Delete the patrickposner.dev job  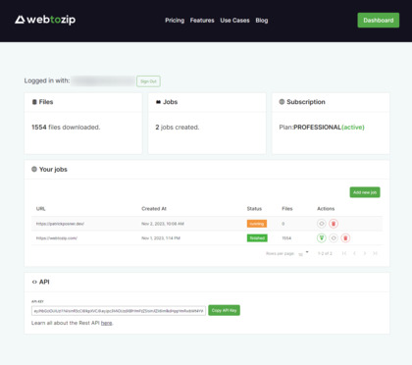tap(334, 224)
